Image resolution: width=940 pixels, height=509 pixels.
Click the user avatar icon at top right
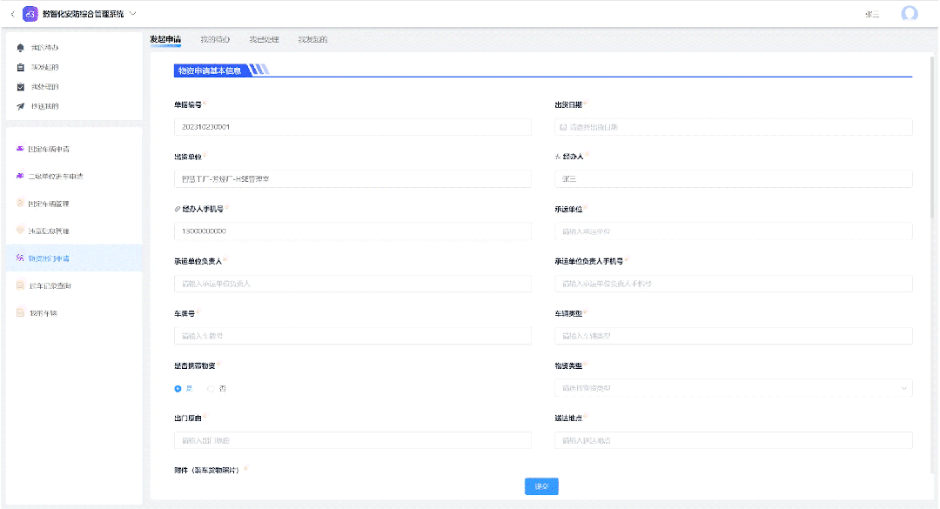(910, 13)
